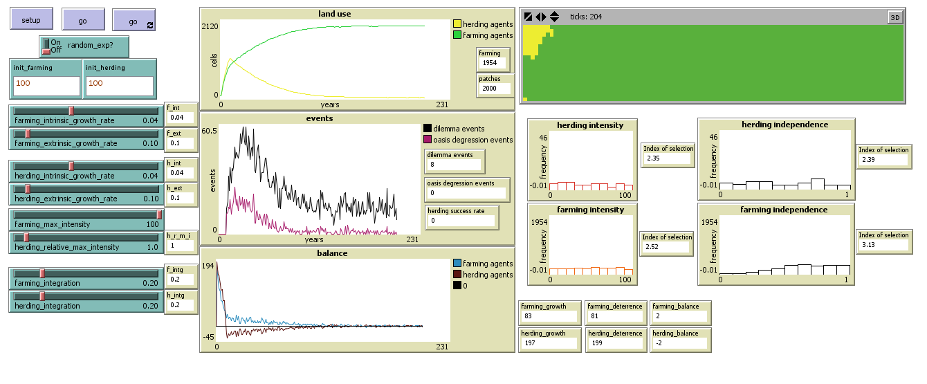Click the diagonal black-white view icon
The width and height of the screenshot is (927, 384).
point(529,17)
